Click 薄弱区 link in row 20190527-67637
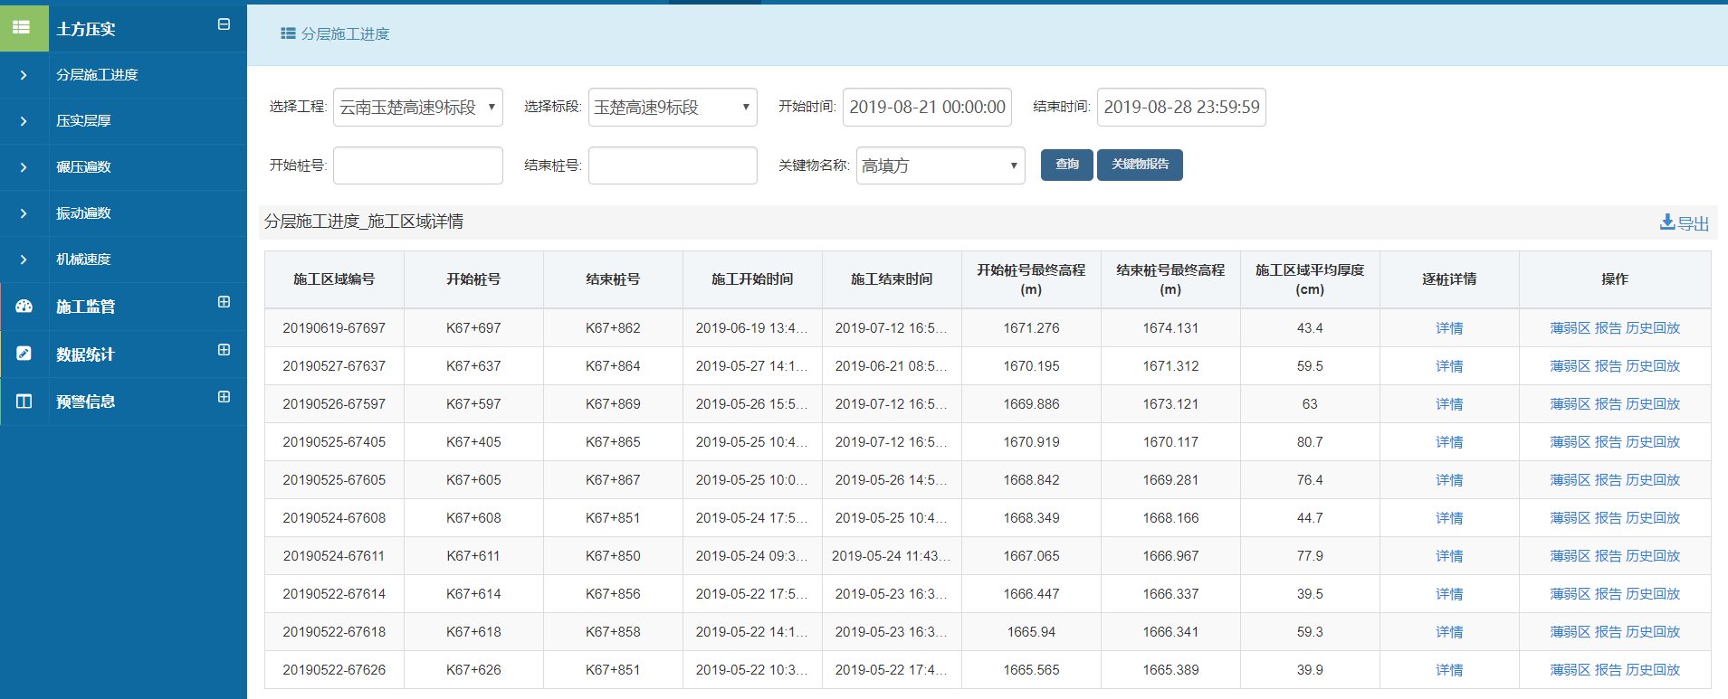 tap(1570, 366)
